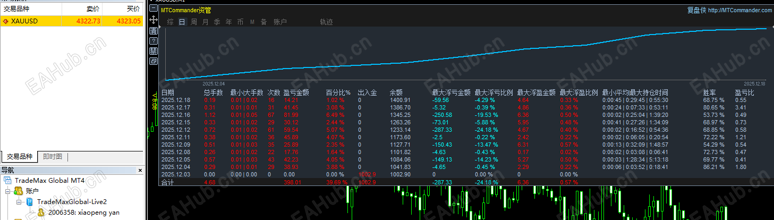Select TradeMaxGlobal-Live2 tree item

tap(72, 201)
